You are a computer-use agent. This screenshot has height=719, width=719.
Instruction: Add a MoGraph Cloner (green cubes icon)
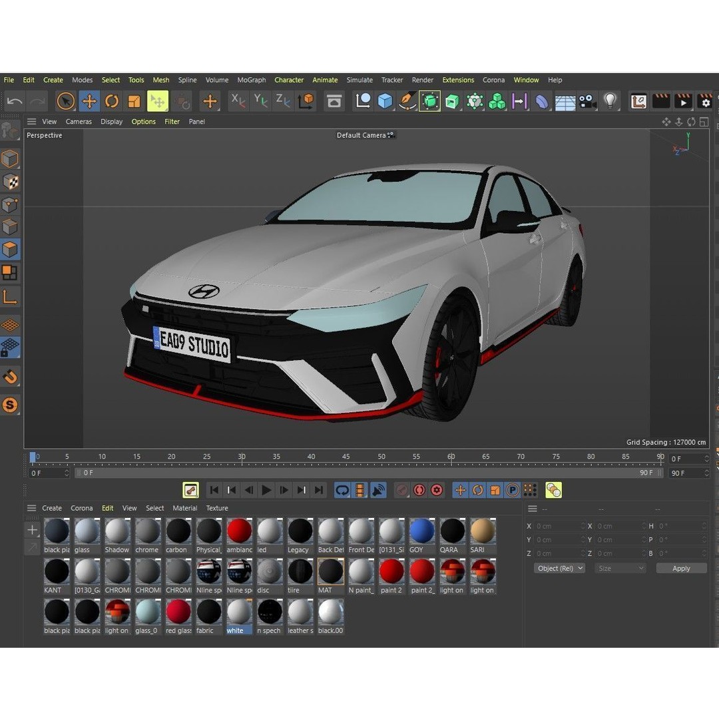497,101
